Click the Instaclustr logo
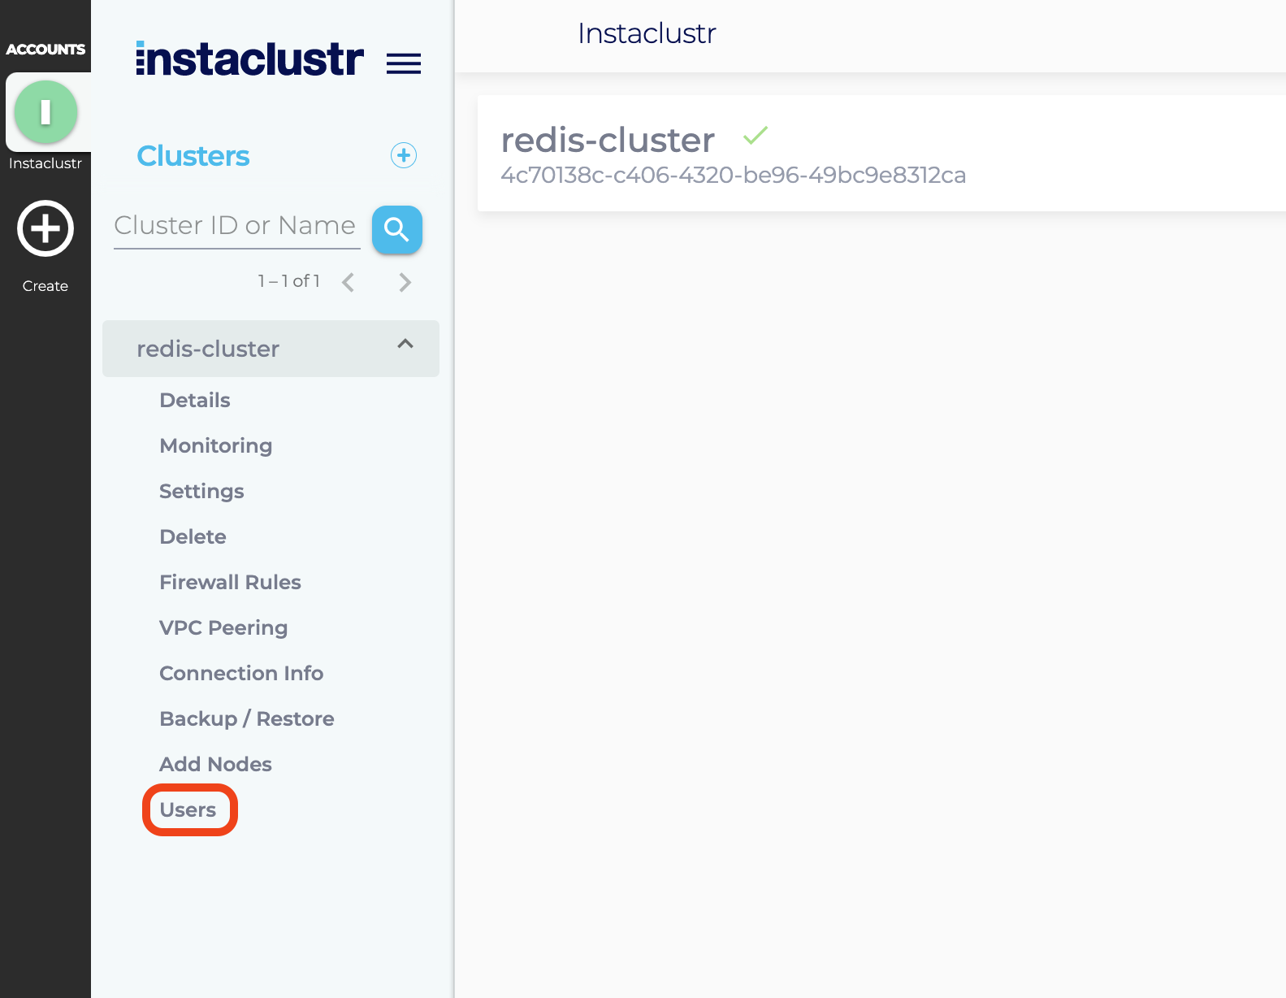The height and width of the screenshot is (998, 1286). point(249,60)
